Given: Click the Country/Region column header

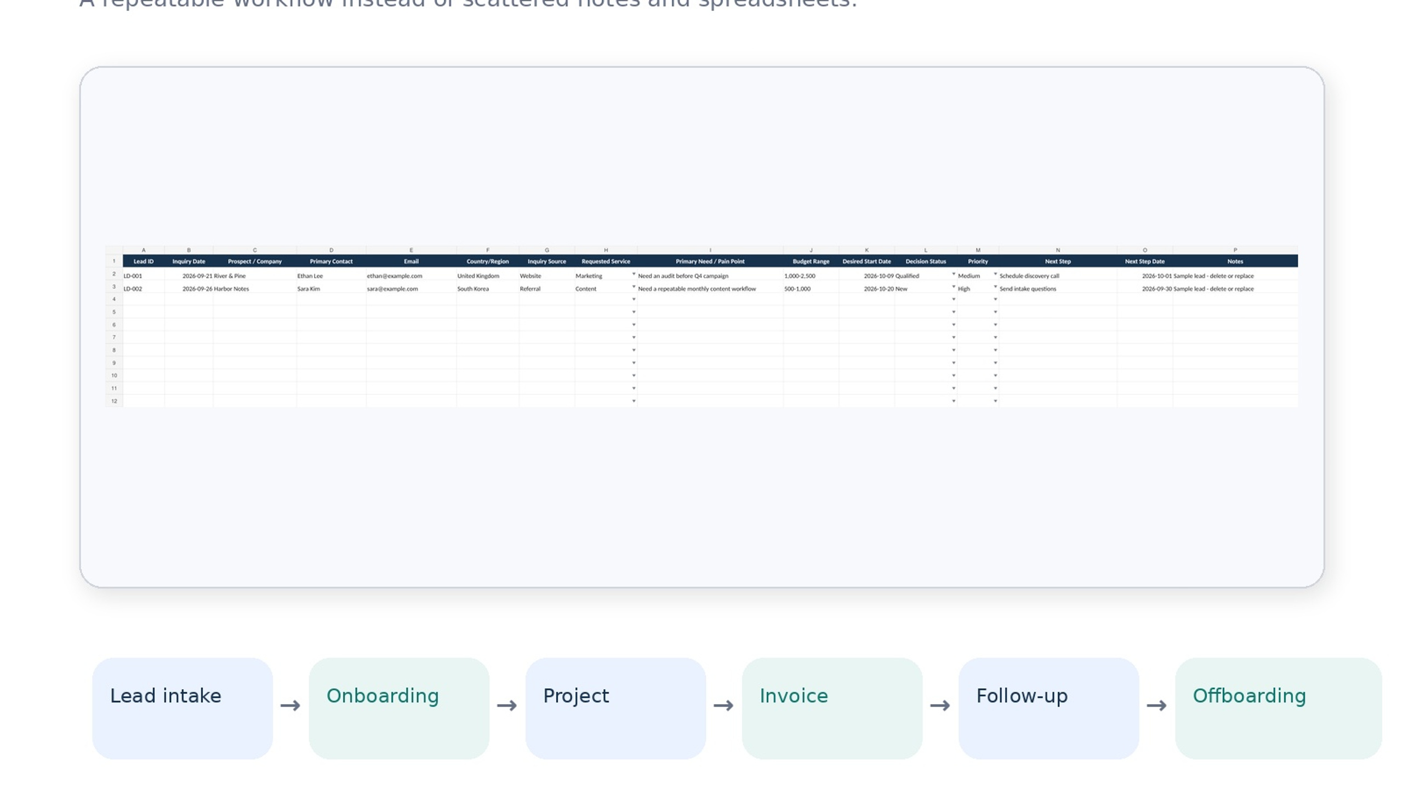Looking at the screenshot, I should pos(488,261).
